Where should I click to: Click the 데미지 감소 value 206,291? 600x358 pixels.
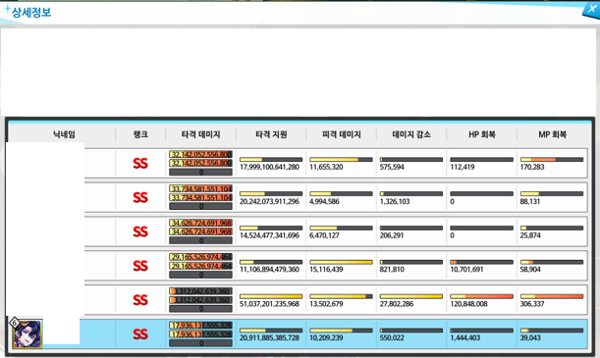click(x=392, y=235)
